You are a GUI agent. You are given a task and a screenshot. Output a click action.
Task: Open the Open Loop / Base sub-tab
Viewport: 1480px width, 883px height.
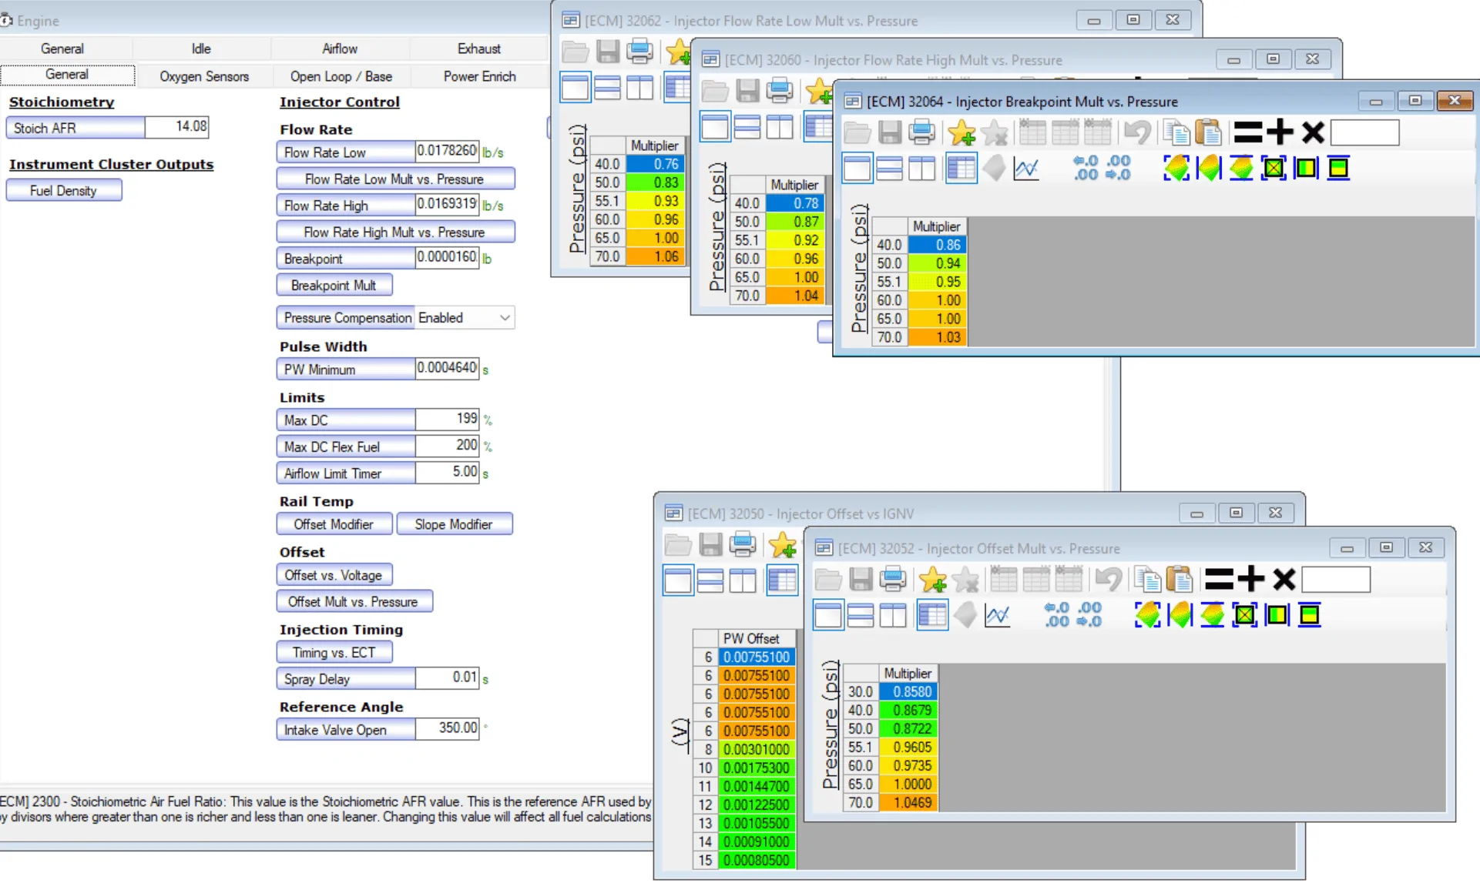pos(341,76)
